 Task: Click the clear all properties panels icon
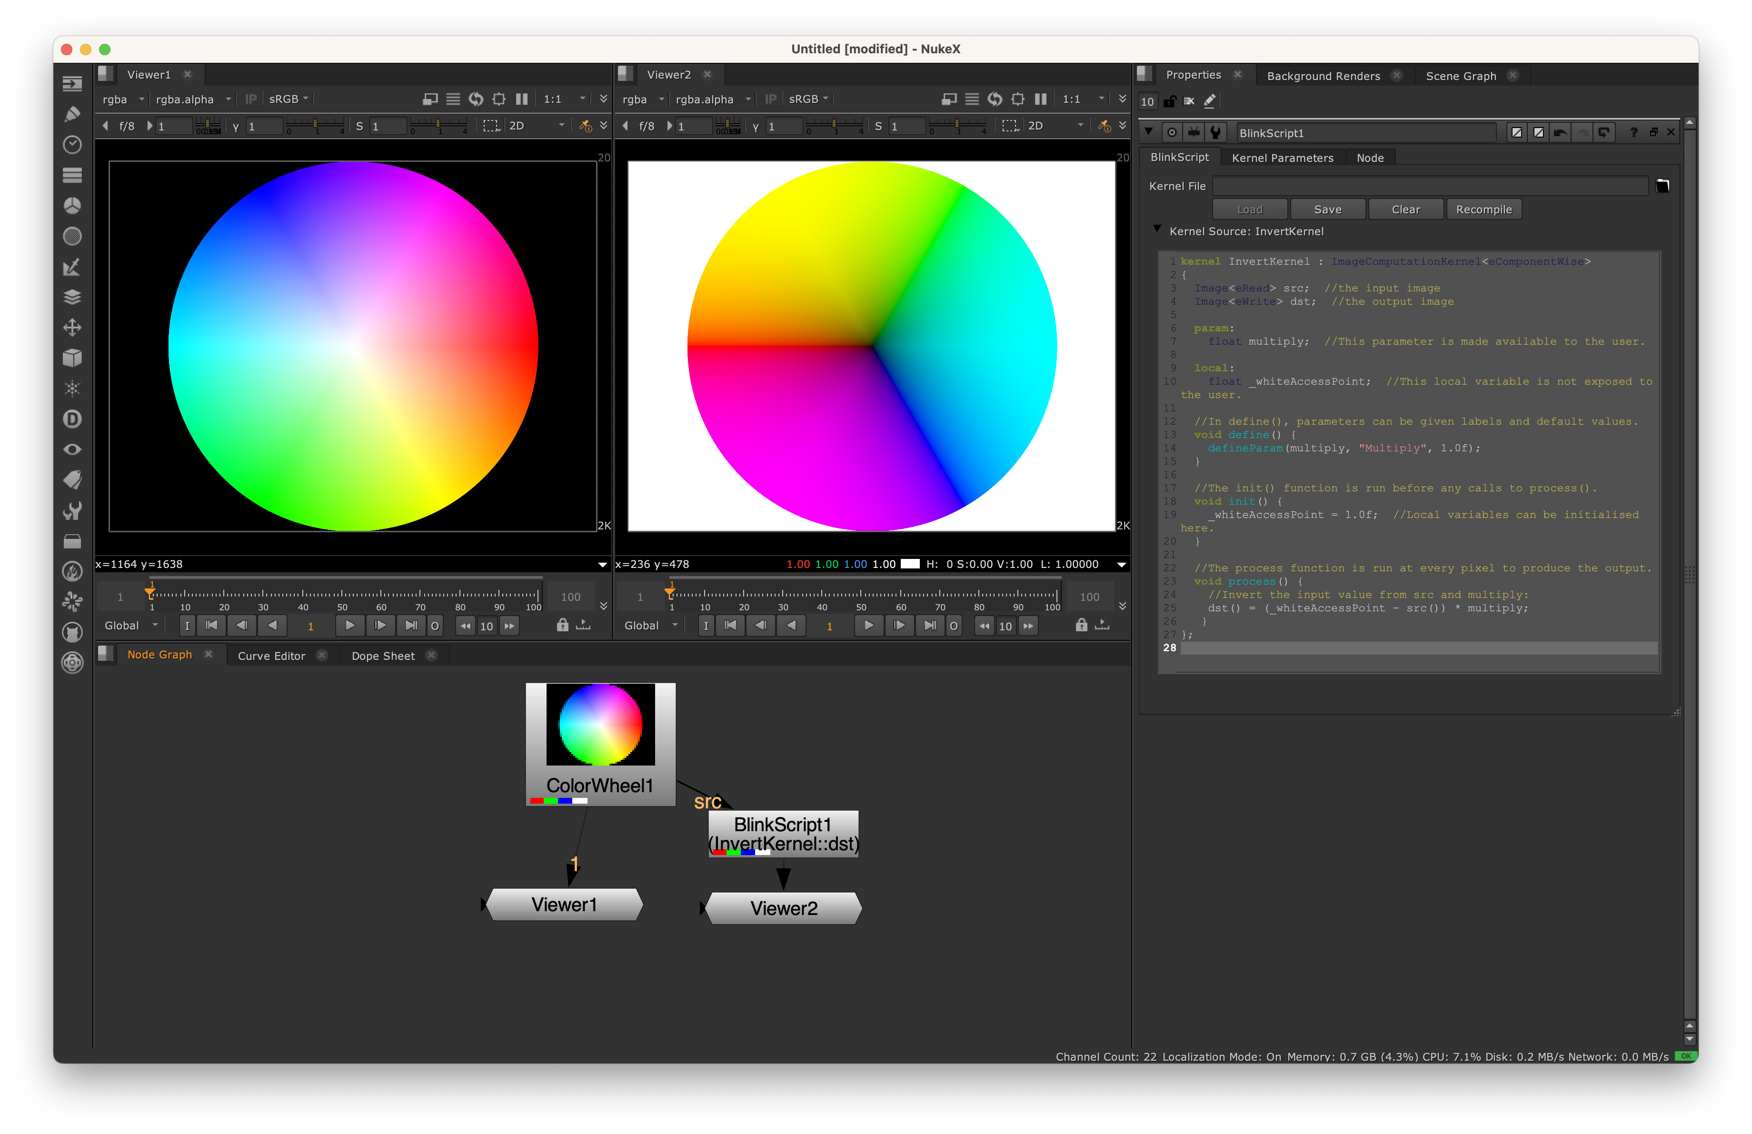1189,101
